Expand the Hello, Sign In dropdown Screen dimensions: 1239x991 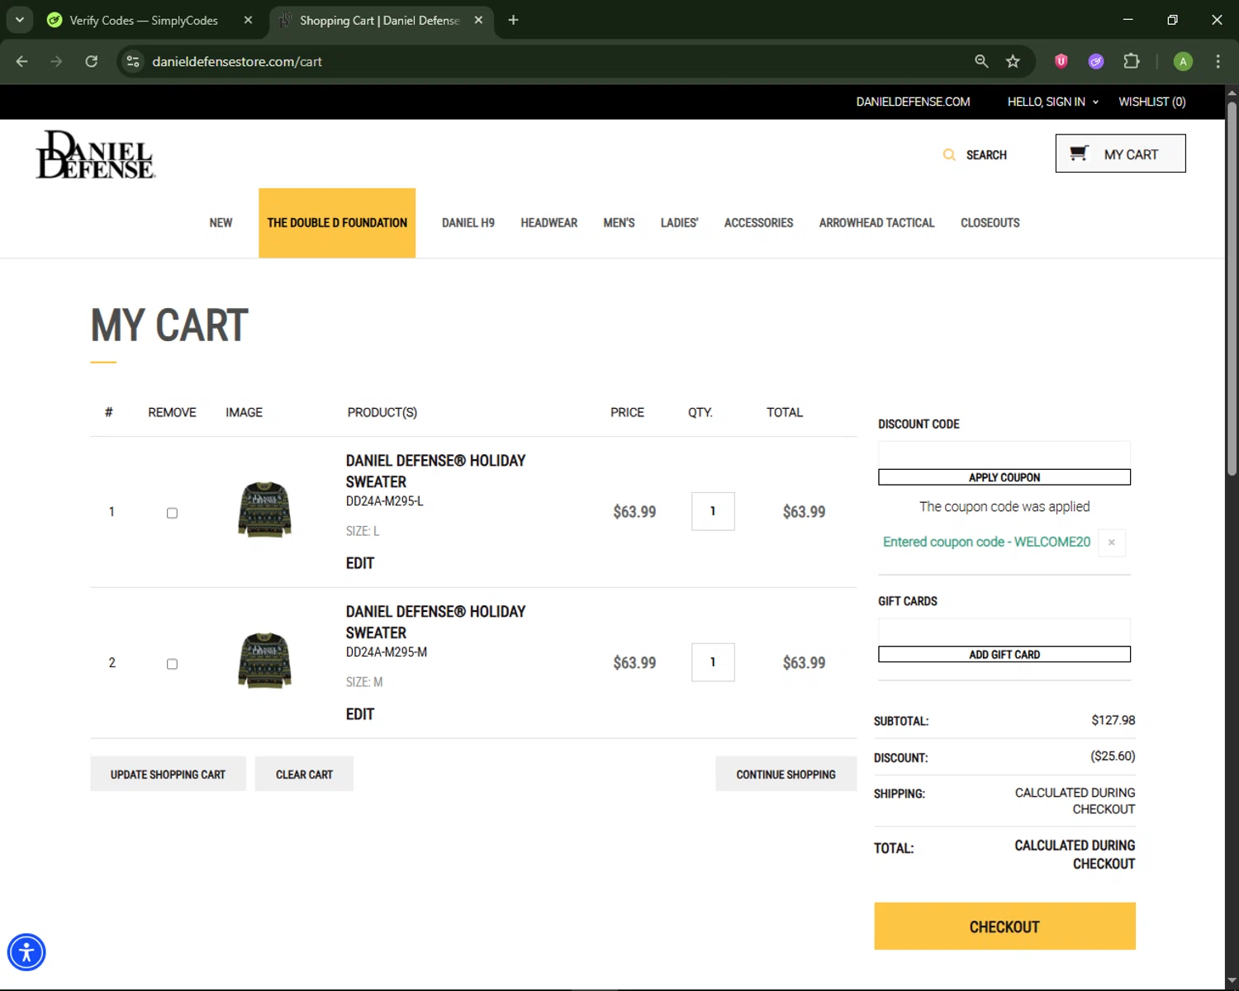(x=1052, y=102)
